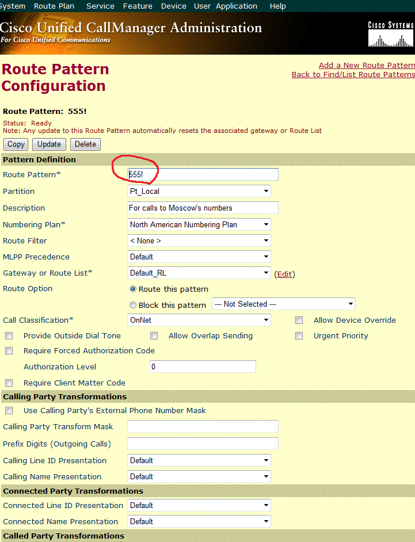
Task: Toggle Allow Overlap Sending checkbox
Action: point(154,336)
